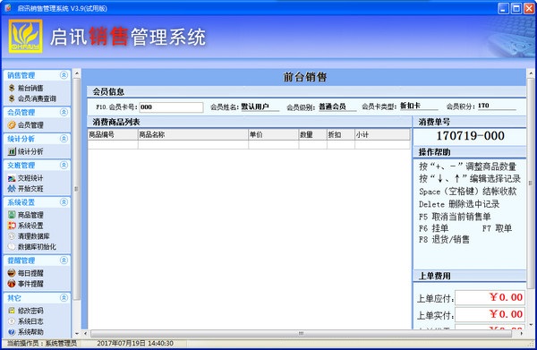Viewport: 537px width, 350px height.
Task: Open 每日提醒 link
Action: point(30,273)
